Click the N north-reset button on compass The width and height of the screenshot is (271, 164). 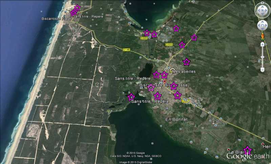tap(262, 3)
